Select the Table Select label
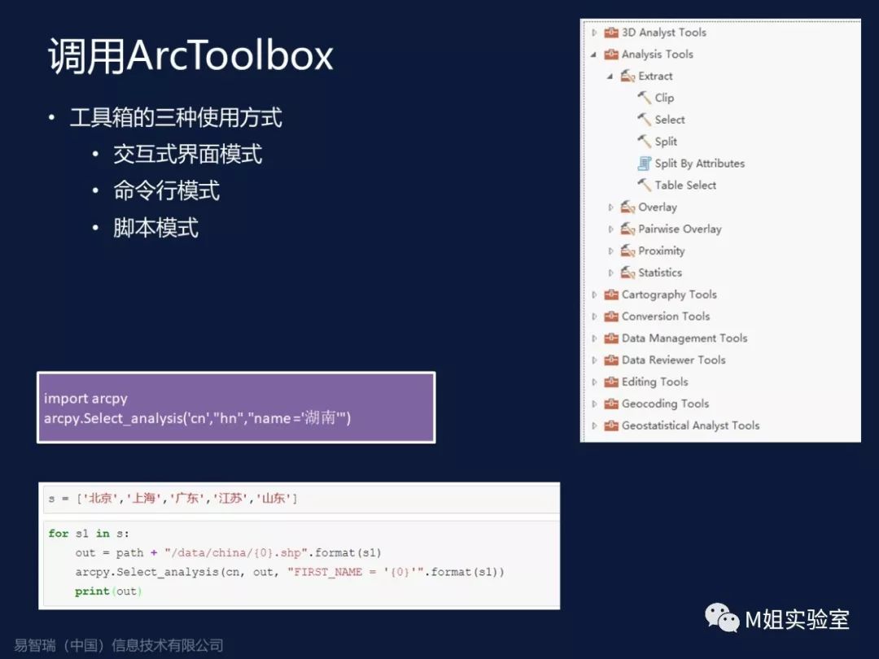This screenshot has height=659, width=879. point(685,185)
